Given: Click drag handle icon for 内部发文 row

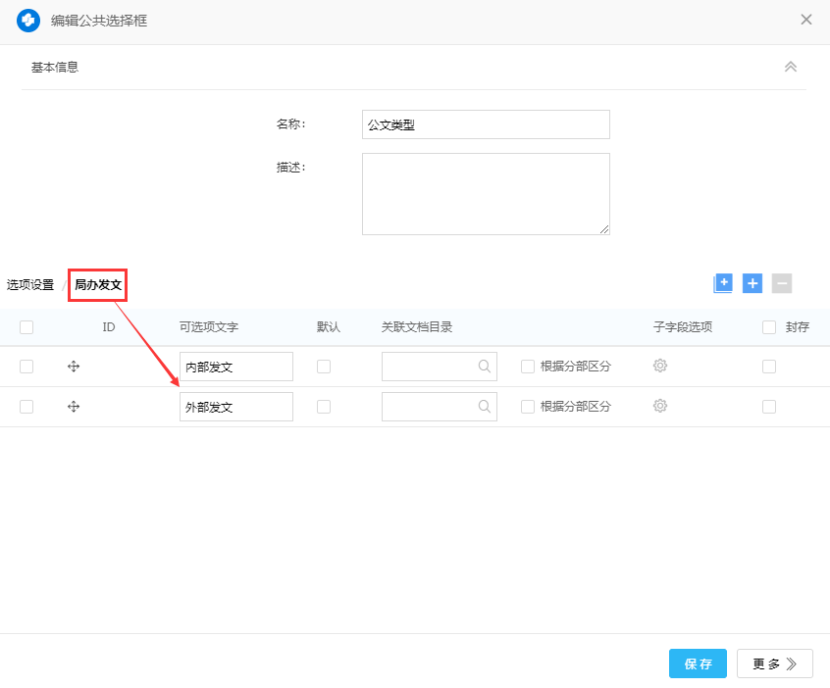Looking at the screenshot, I should 74,367.
